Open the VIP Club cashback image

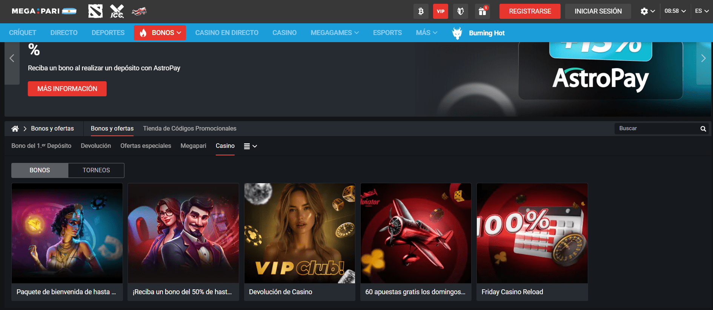tap(300, 233)
